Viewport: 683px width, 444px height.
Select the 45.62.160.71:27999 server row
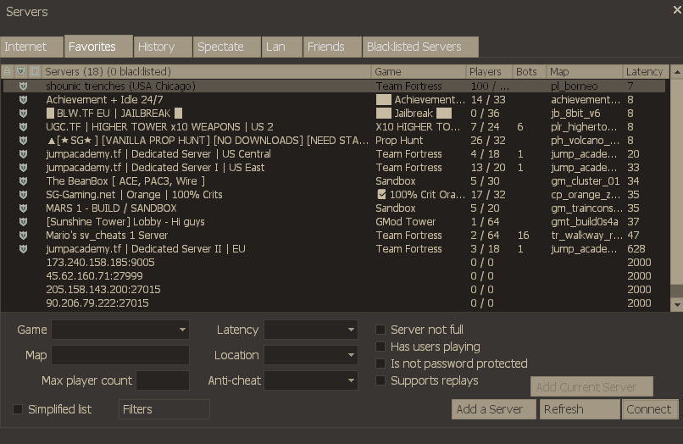[x=334, y=276]
